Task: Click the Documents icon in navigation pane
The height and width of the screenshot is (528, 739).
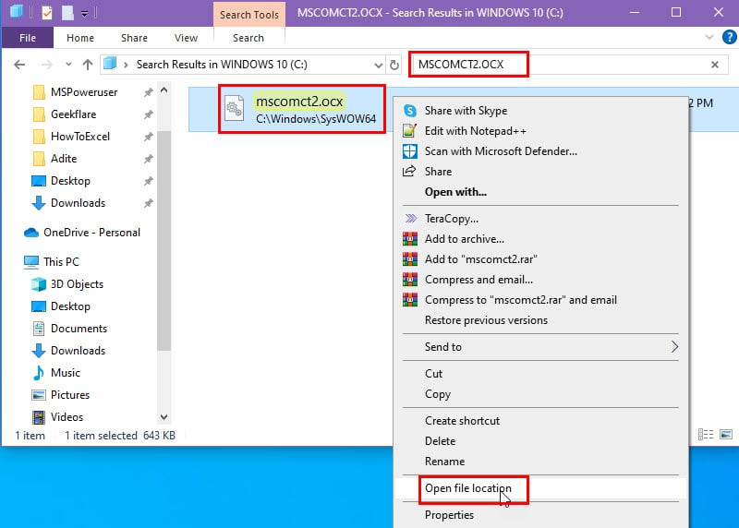Action: (39, 329)
